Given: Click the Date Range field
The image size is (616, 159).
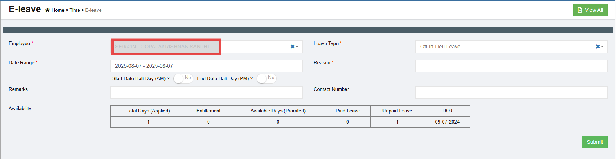Looking at the screenshot, I should click(206, 66).
